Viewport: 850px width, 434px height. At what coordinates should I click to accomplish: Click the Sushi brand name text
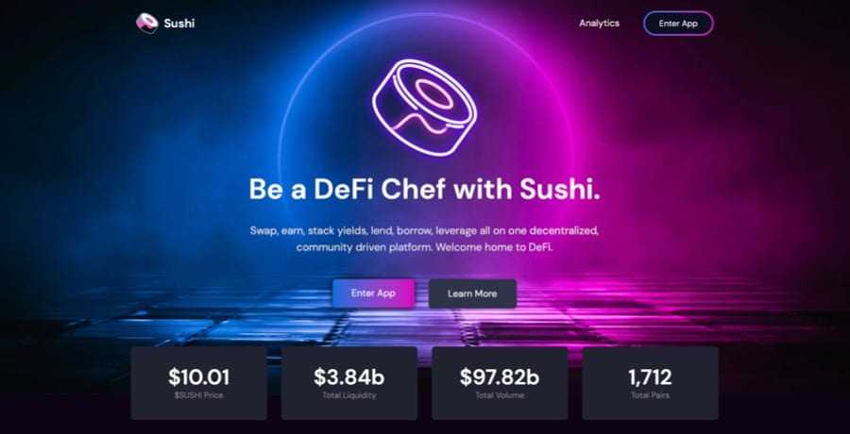click(178, 24)
